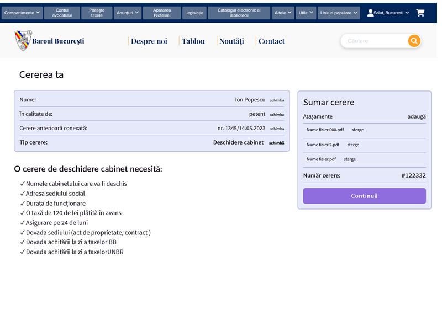Remove attachment Nume fisier 2.pdf
Image resolution: width=442 pixels, height=321 pixels.
(353, 145)
